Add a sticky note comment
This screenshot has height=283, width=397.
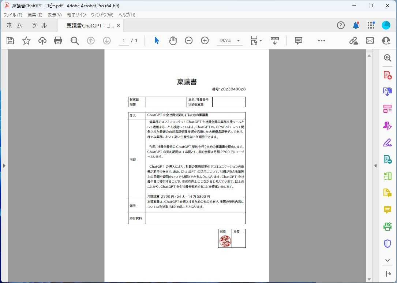point(298,41)
